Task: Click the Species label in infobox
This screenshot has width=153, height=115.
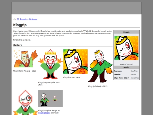Action: click(x=117, y=74)
